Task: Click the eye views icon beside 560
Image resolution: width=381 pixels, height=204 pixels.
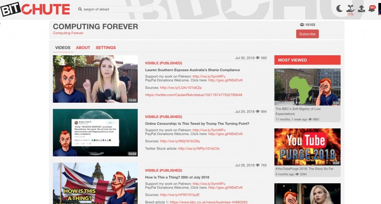Action: [x=258, y=58]
